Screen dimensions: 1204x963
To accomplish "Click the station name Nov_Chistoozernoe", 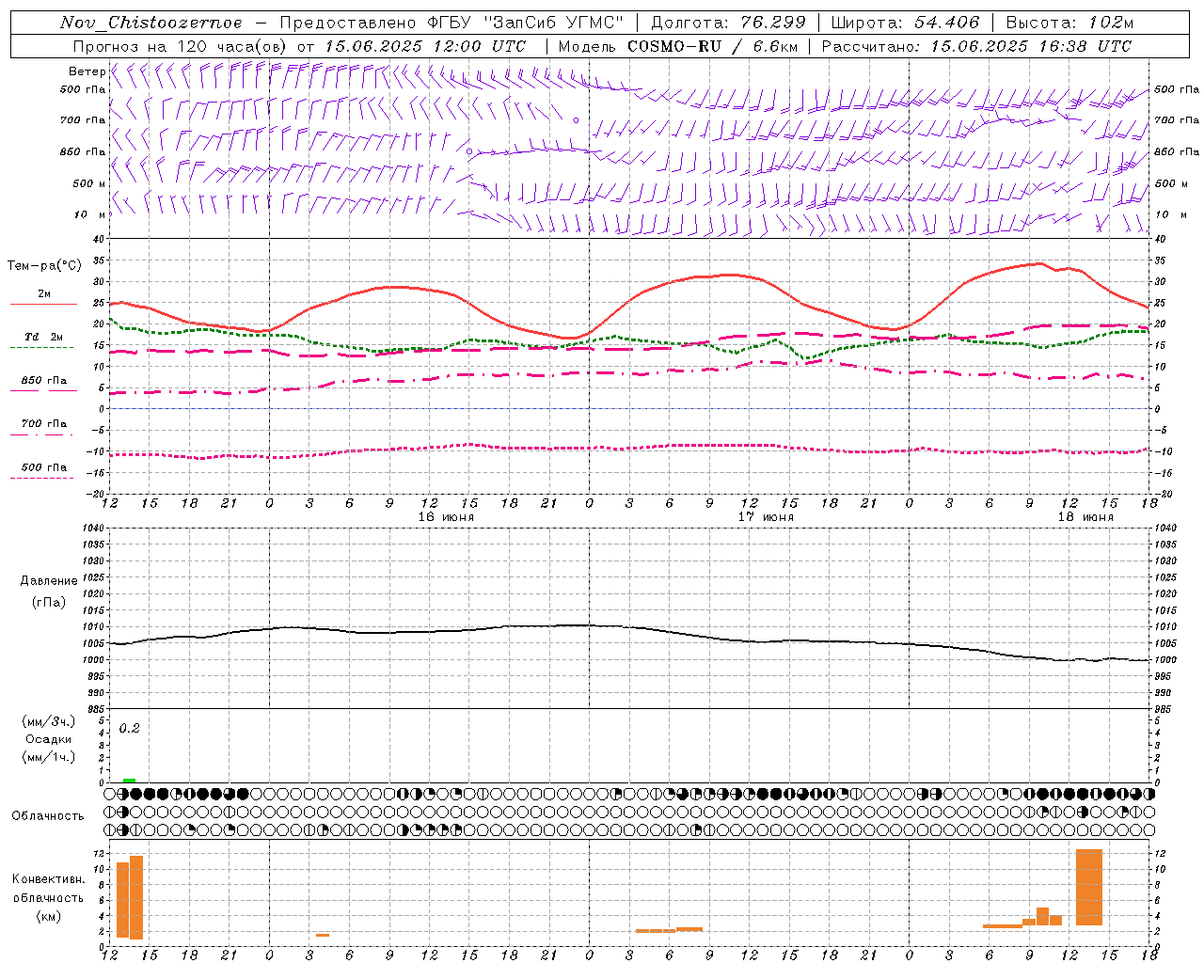I will click(x=151, y=23).
